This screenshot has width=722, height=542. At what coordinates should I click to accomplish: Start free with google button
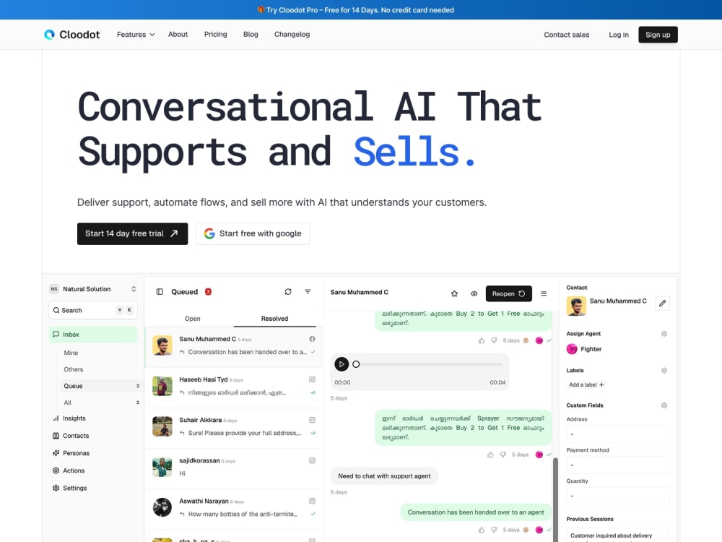252,233
